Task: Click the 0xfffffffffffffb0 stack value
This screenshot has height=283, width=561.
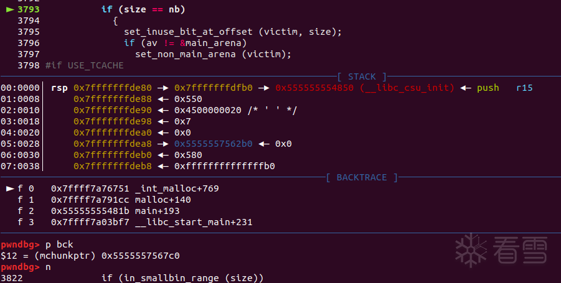Action: click(225, 166)
